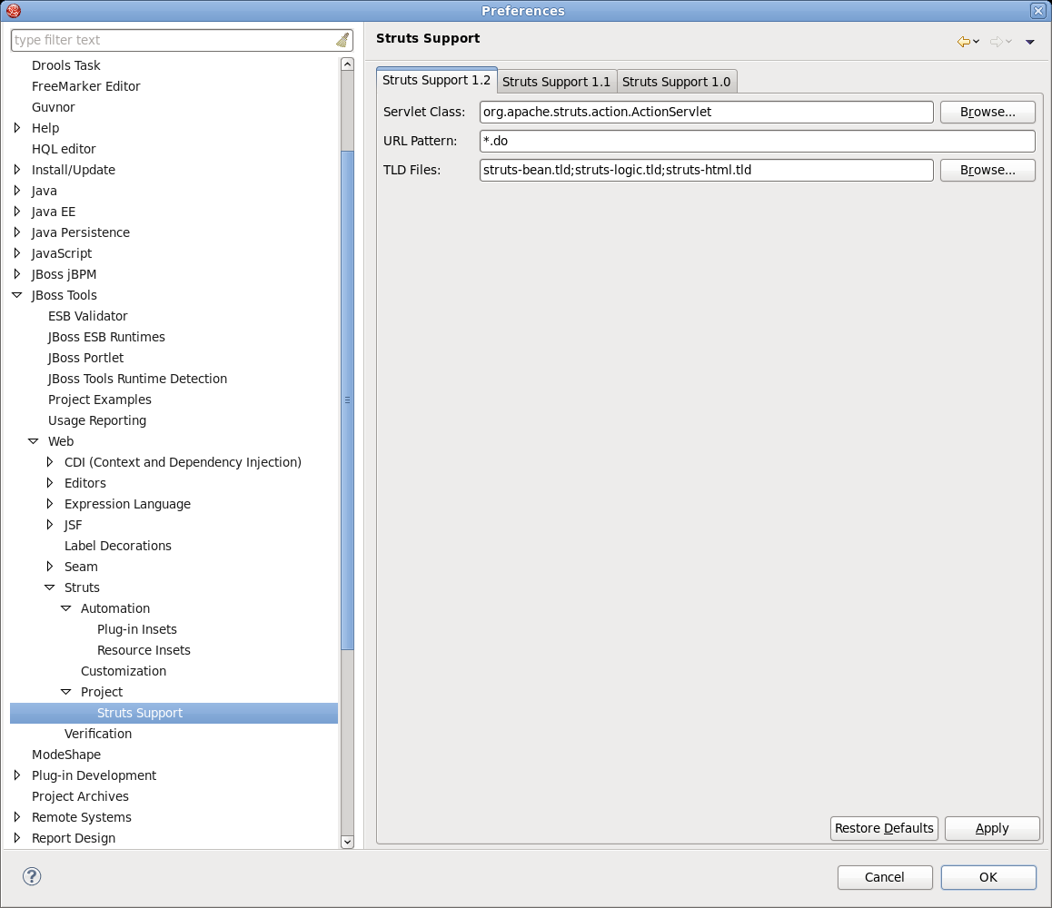Browse for TLD Files
Image resolution: width=1052 pixels, height=908 pixels.
987,171
